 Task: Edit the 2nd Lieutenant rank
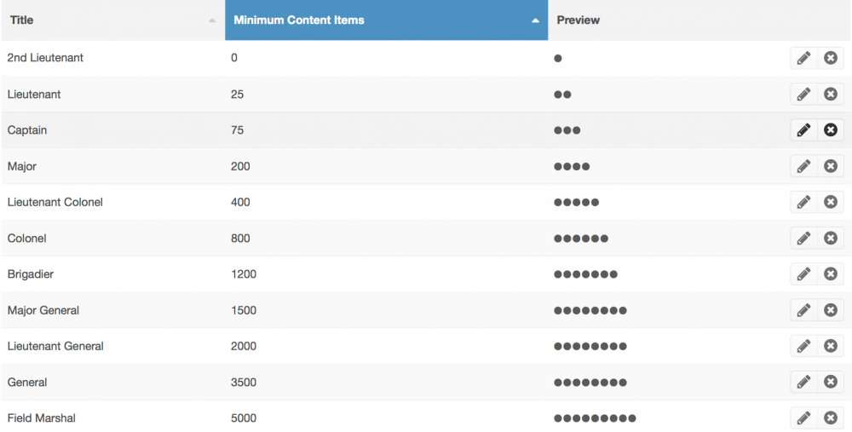click(803, 58)
